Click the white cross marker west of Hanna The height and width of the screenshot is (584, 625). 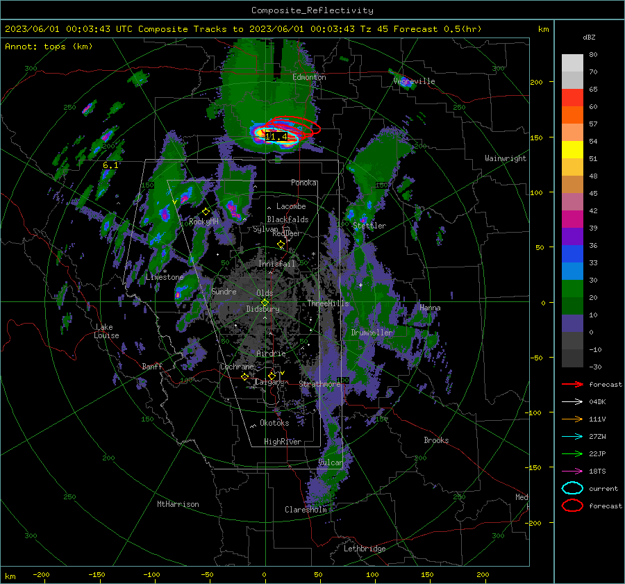[x=360, y=285]
